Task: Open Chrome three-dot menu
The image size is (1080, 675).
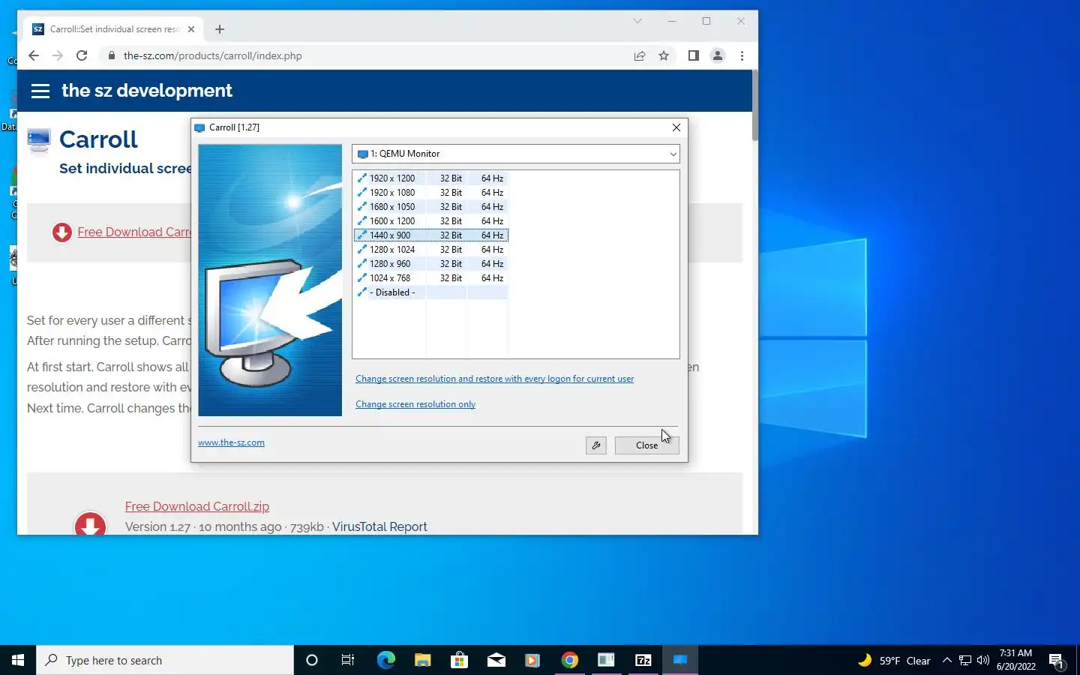Action: (742, 55)
